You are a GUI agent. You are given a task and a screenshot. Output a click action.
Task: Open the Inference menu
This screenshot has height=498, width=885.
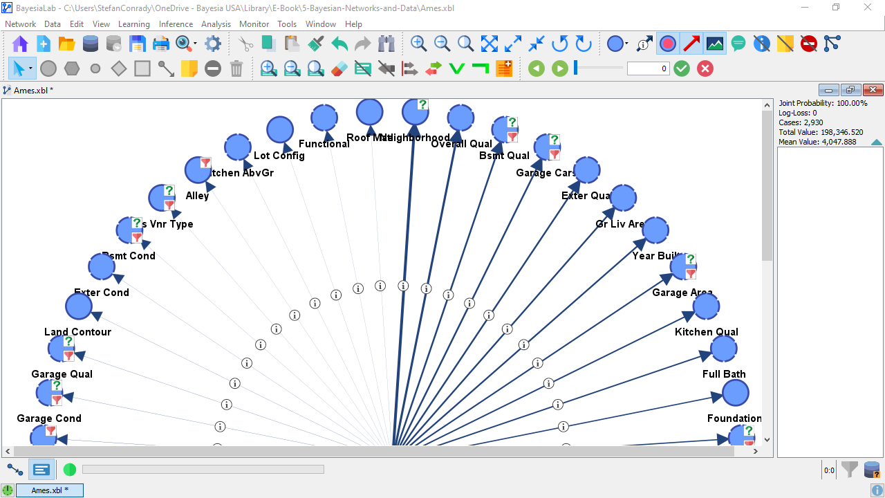(176, 24)
